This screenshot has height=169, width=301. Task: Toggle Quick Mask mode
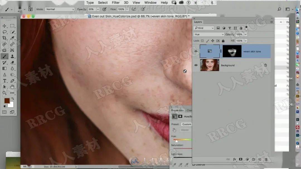(4, 112)
